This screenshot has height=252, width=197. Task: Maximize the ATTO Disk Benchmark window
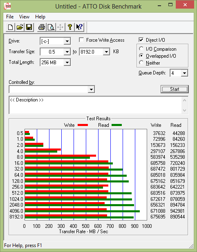coord(170,5)
